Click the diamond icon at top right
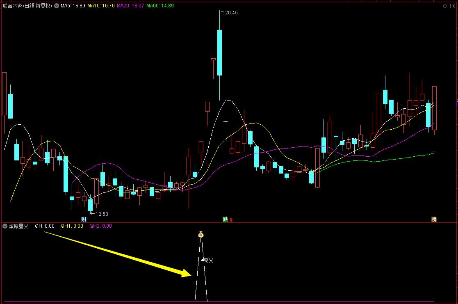 tap(445, 6)
